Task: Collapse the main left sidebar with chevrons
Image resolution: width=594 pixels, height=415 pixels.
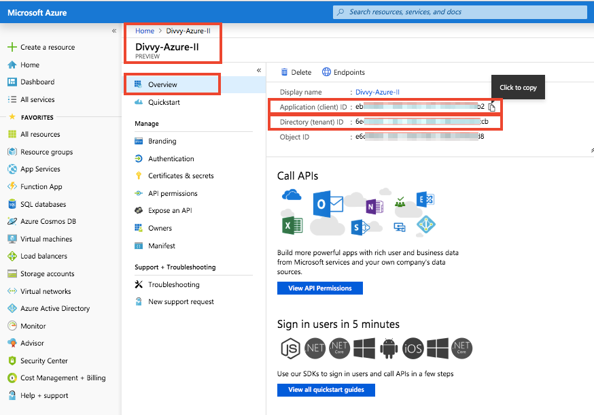Action: [x=114, y=31]
